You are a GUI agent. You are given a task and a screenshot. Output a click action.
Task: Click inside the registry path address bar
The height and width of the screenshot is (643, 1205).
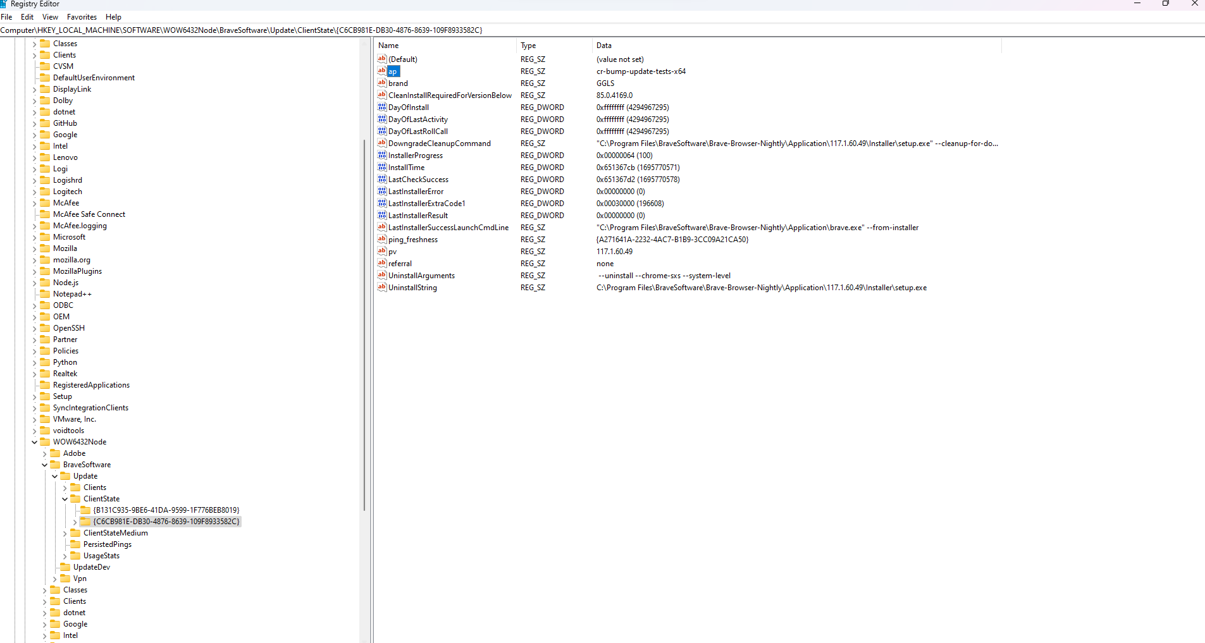[253, 30]
